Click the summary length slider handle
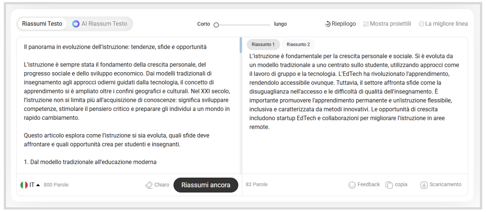This screenshot has width=486, height=212. click(x=216, y=25)
